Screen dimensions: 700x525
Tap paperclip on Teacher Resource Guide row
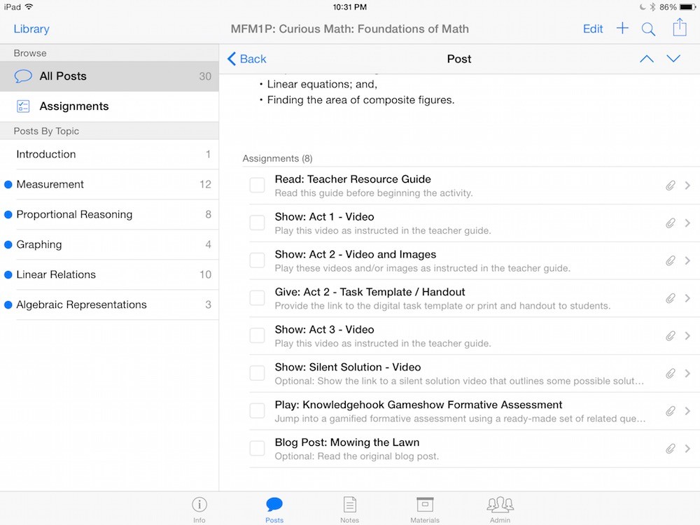(670, 185)
